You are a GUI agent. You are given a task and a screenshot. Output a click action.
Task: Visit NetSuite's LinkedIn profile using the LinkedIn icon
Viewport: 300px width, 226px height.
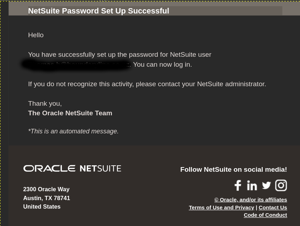(x=252, y=185)
